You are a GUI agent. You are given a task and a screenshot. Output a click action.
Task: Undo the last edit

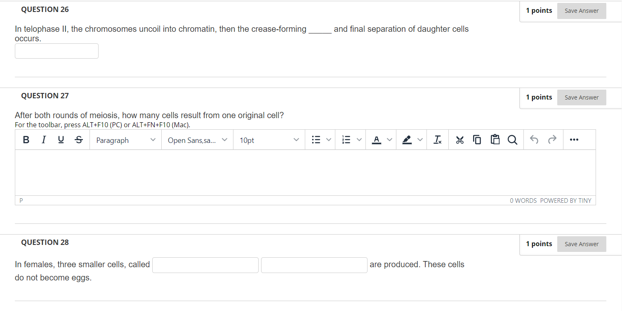pos(534,140)
